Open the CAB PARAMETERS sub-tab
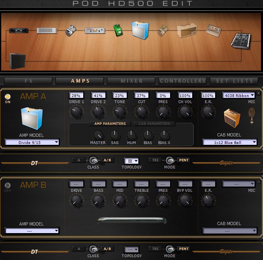Image resolution: width=263 pixels, height=260 pixels. tap(154, 124)
